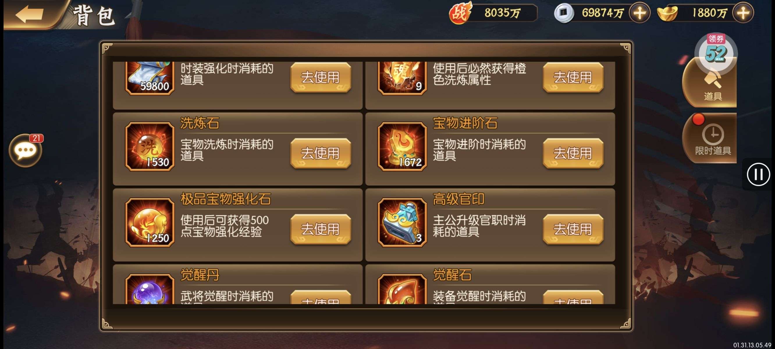The width and height of the screenshot is (775, 349).
Task: Switch to the 限时道具 tab
Action: (x=712, y=138)
